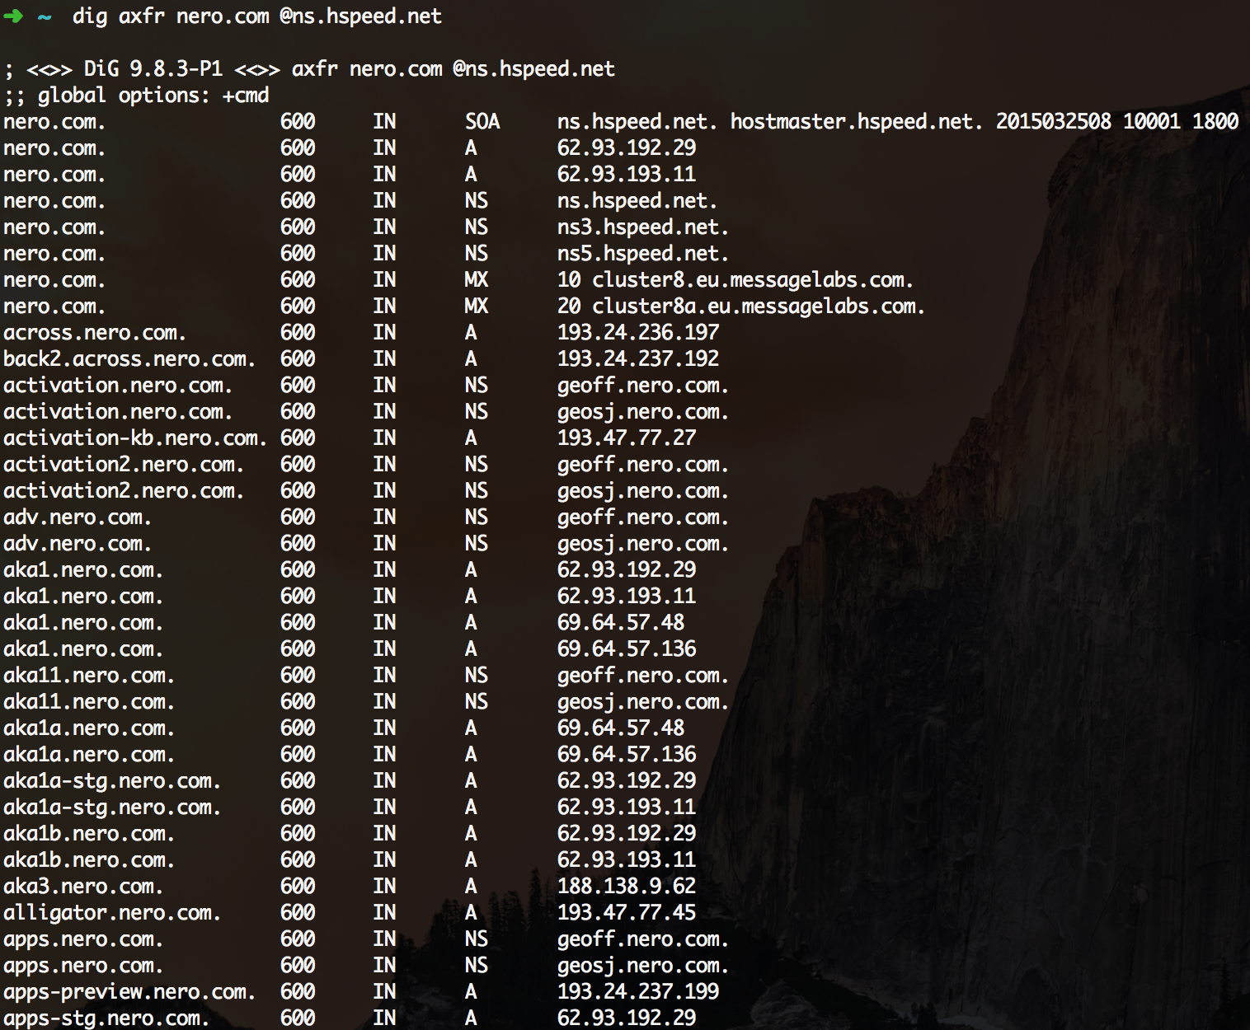Click the IP address 188.138.9.62
The width and height of the screenshot is (1250, 1030).
coord(627,887)
